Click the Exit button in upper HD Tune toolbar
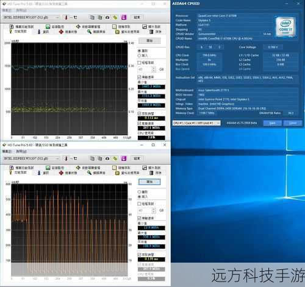 click(x=137, y=17)
